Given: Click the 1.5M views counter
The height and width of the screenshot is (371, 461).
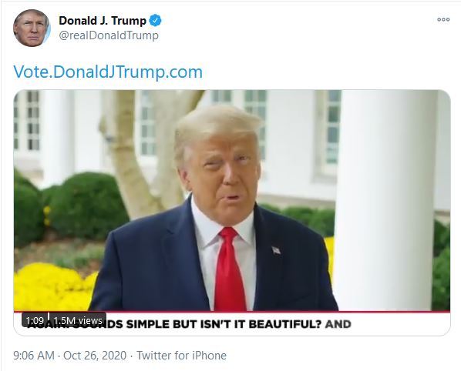Looking at the screenshot, I should coord(78,320).
